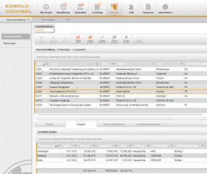Viewport: 207px width, 174px height.
Task: Click the project table horizontal scrollbar
Action: pos(120,115)
